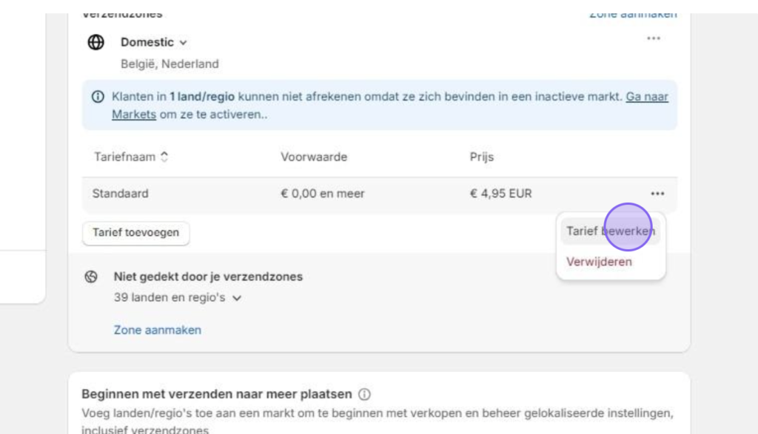Open the Domestic zone three-dot menu
This screenshot has width=758, height=434.
pyautogui.click(x=653, y=38)
